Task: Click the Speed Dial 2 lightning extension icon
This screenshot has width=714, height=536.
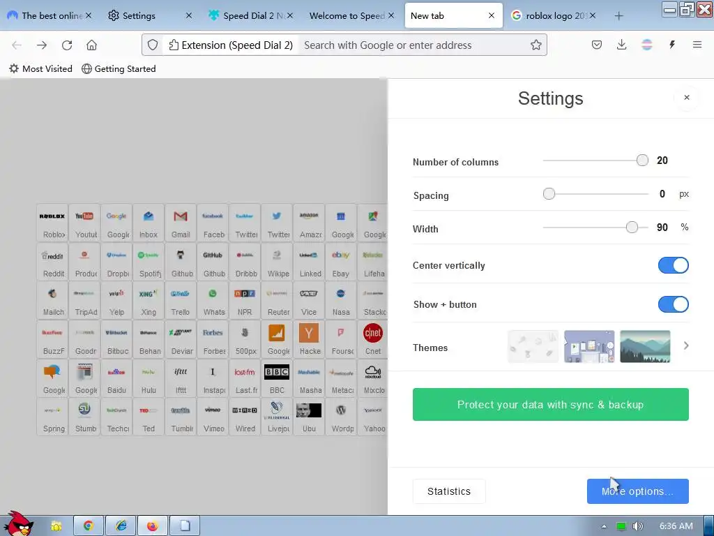Action: click(672, 45)
